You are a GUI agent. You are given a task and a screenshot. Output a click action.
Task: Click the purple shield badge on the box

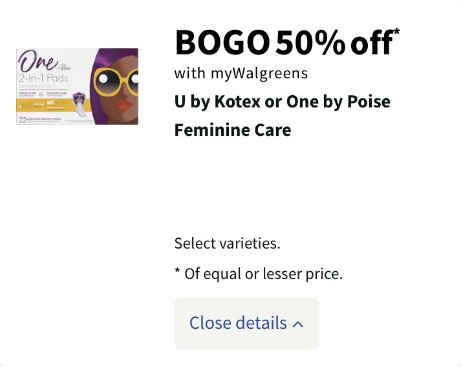click(x=79, y=98)
